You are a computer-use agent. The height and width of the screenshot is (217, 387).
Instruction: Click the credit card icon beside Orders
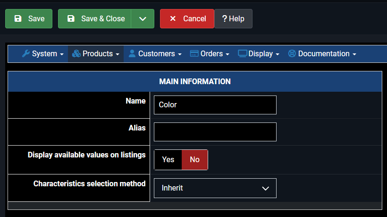[194, 54]
